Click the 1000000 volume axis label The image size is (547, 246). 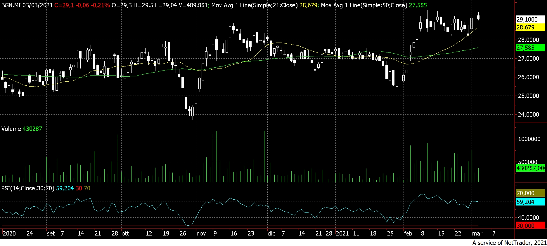[x=529, y=139]
